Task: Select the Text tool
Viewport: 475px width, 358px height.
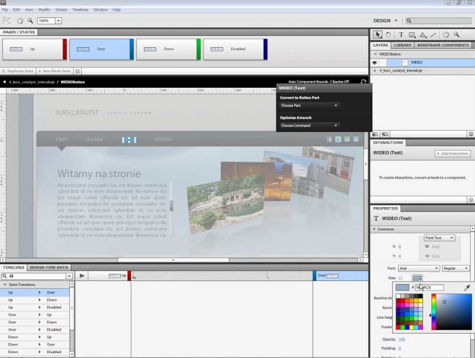Action: click(401, 35)
